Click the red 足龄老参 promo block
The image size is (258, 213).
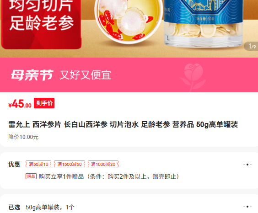click(41, 24)
